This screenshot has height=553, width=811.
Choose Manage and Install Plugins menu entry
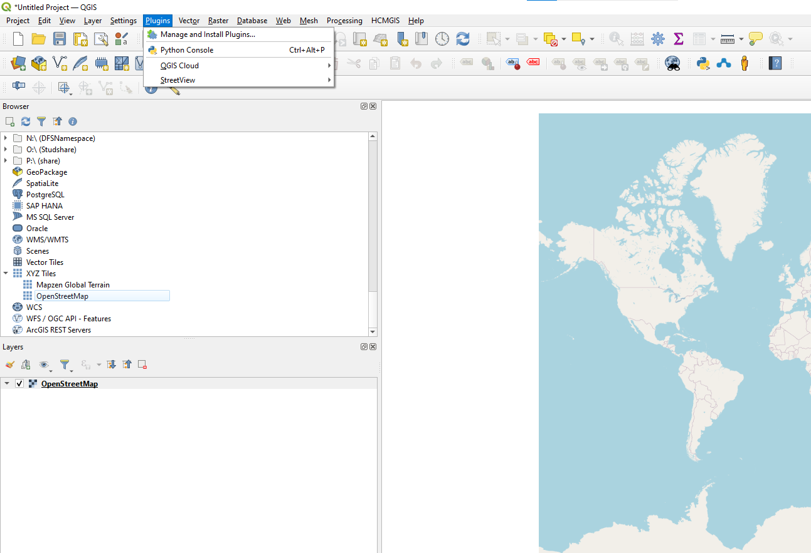(207, 34)
